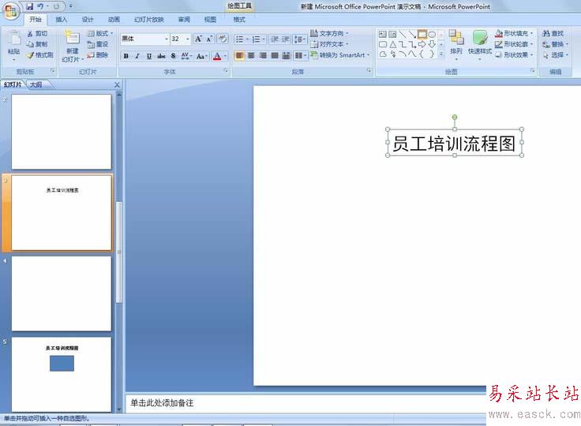This screenshot has height=426, width=581.
Task: Cut selection using 剪切
Action: (37, 34)
